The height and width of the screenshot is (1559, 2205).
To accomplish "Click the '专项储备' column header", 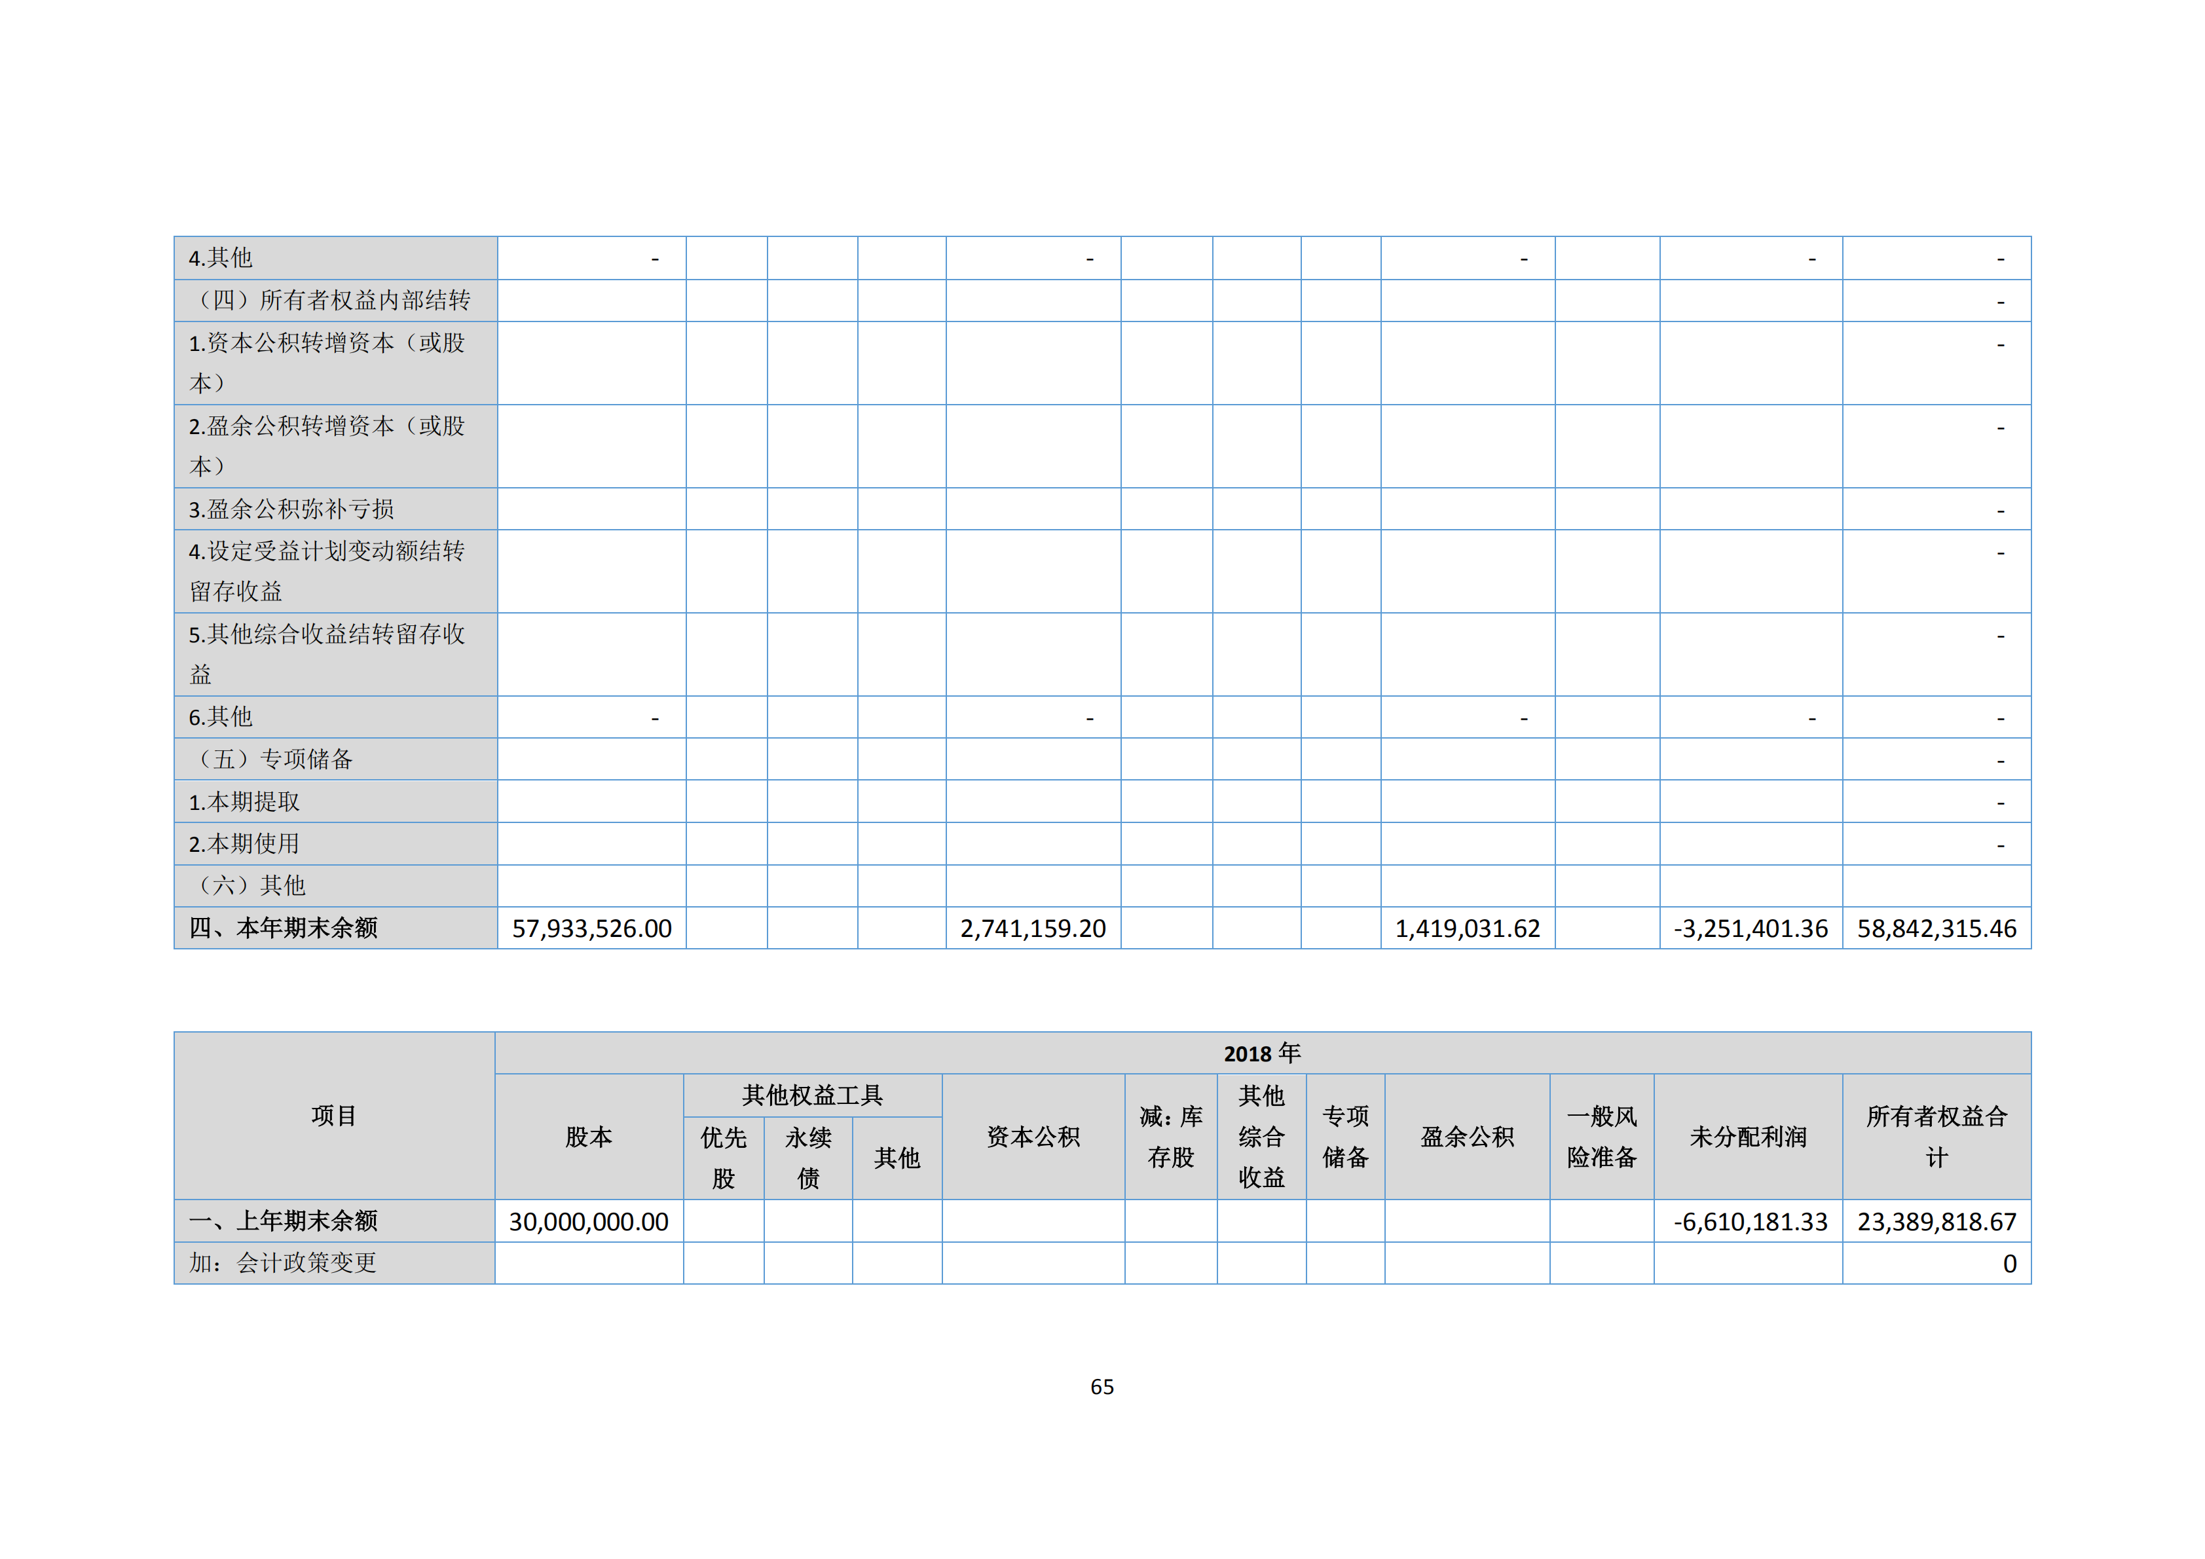I will (1346, 1137).
